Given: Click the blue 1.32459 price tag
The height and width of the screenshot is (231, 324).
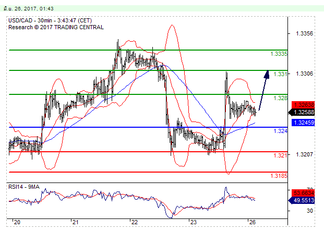Looking at the screenshot, I should 303,123.
